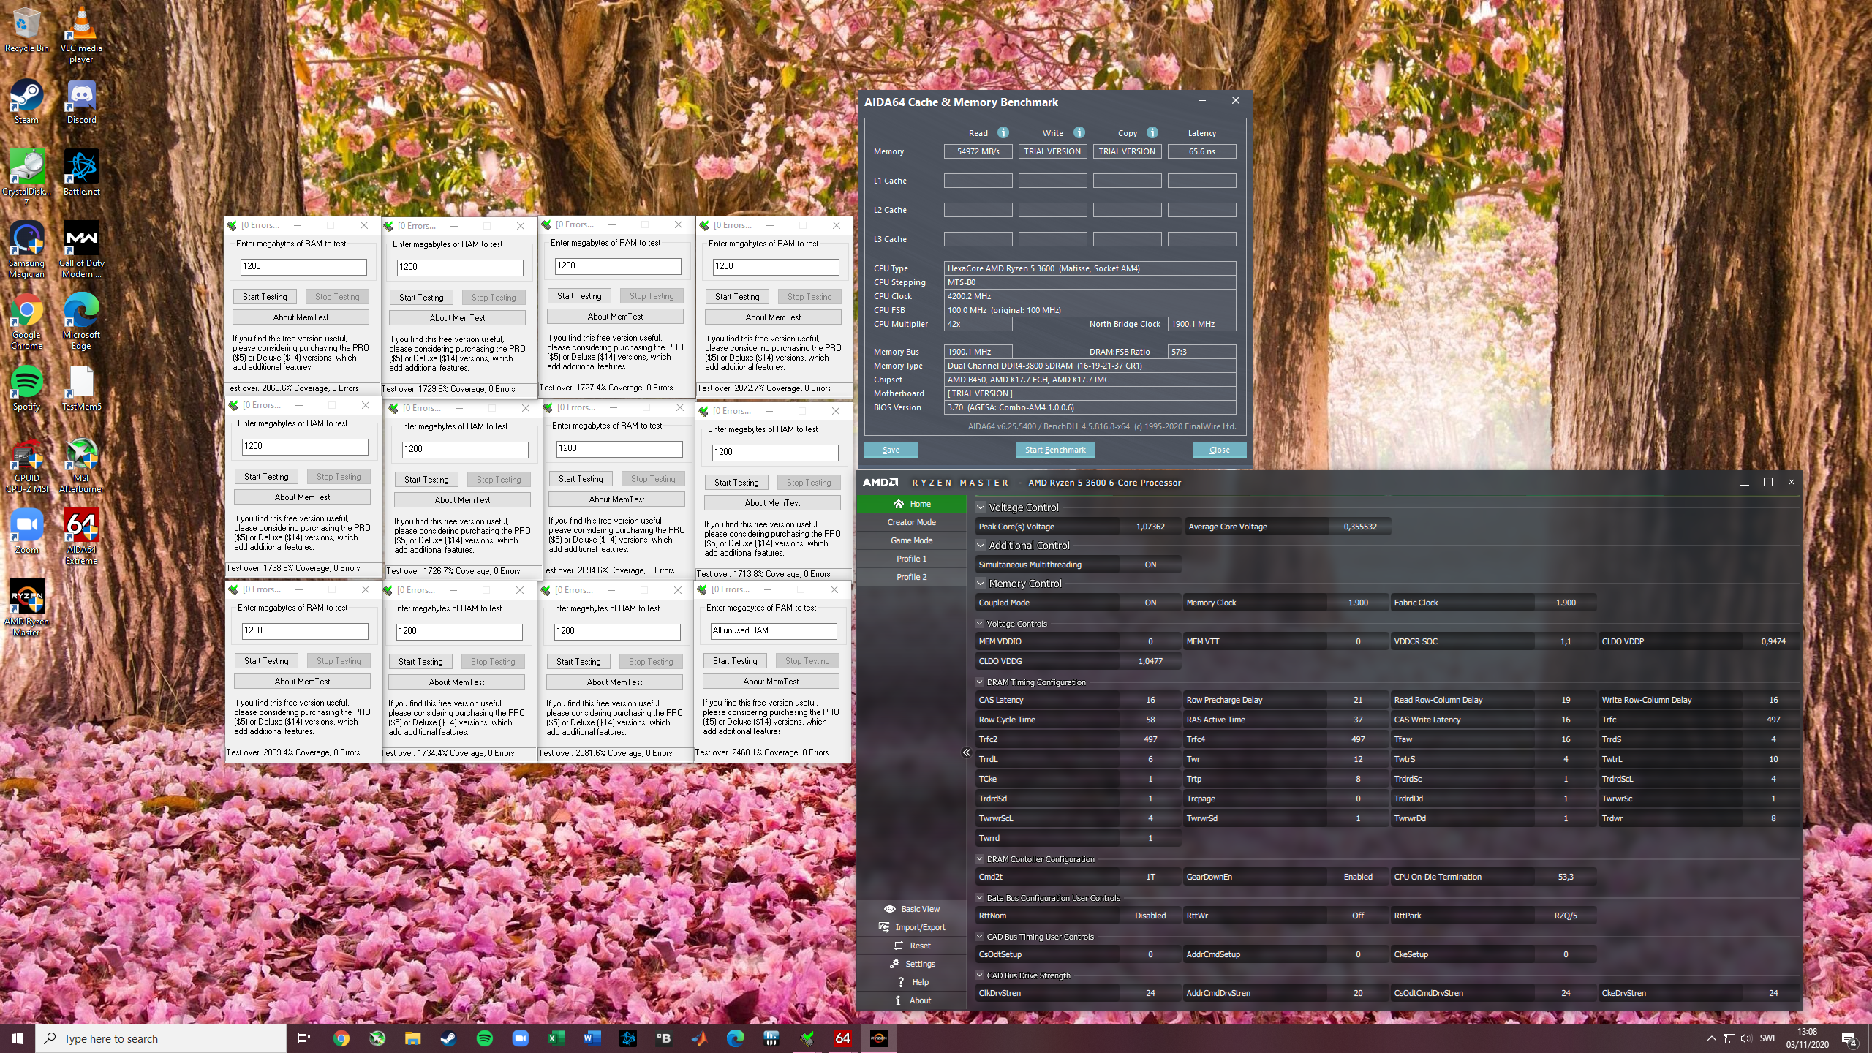Click the Close button in AIDA64
The height and width of the screenshot is (1053, 1872).
point(1219,450)
